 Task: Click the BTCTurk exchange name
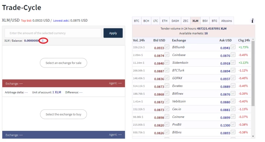pyautogui.click(x=178, y=70)
